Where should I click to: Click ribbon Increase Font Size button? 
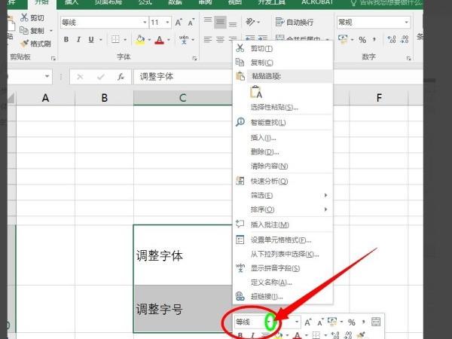pos(179,23)
